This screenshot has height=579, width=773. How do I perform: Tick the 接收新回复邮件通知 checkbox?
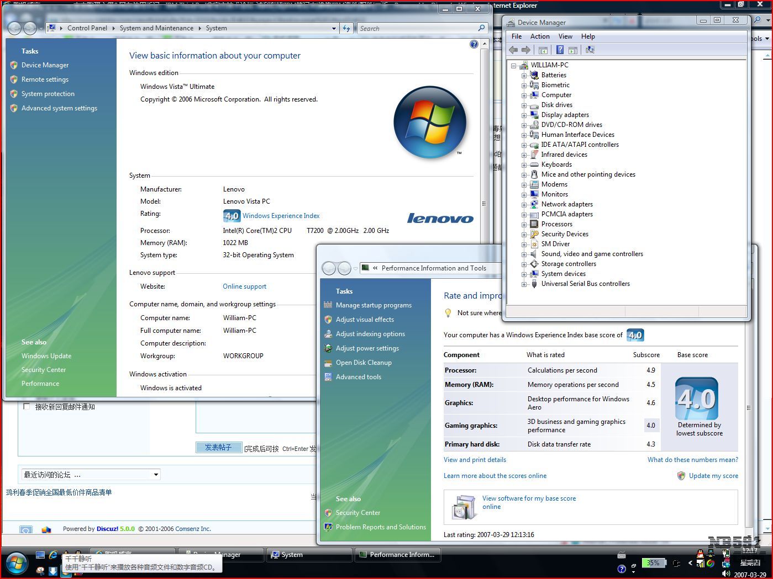coord(27,407)
